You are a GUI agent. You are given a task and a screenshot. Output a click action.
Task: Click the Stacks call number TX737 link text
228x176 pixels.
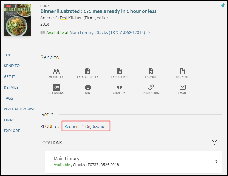[120, 32]
